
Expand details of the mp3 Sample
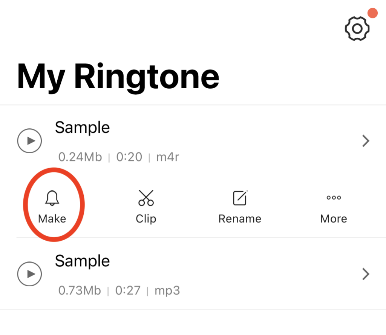[365, 274]
